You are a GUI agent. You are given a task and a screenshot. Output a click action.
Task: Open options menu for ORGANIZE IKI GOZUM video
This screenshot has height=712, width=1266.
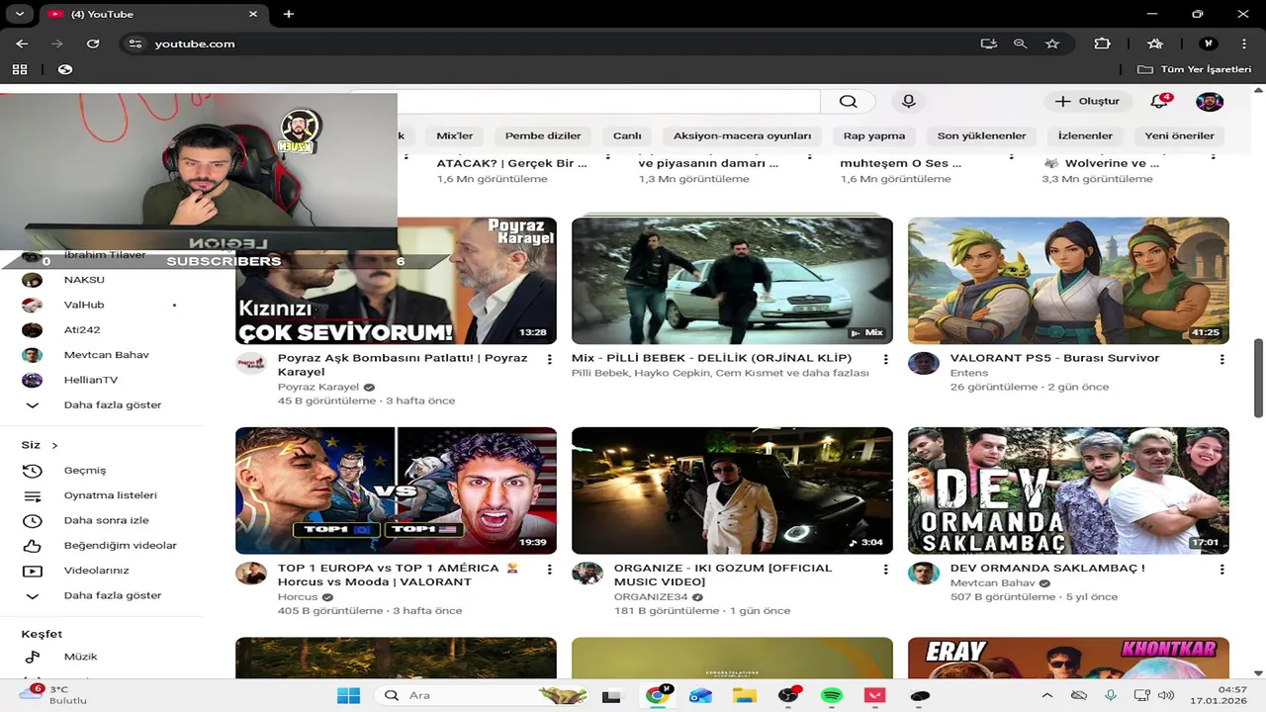[x=885, y=570]
